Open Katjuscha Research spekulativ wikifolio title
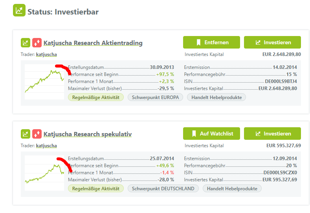310x213 pixels. tap(87, 134)
